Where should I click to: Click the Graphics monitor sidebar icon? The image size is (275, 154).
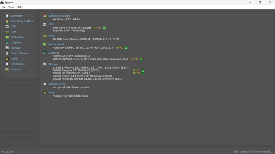7,43
